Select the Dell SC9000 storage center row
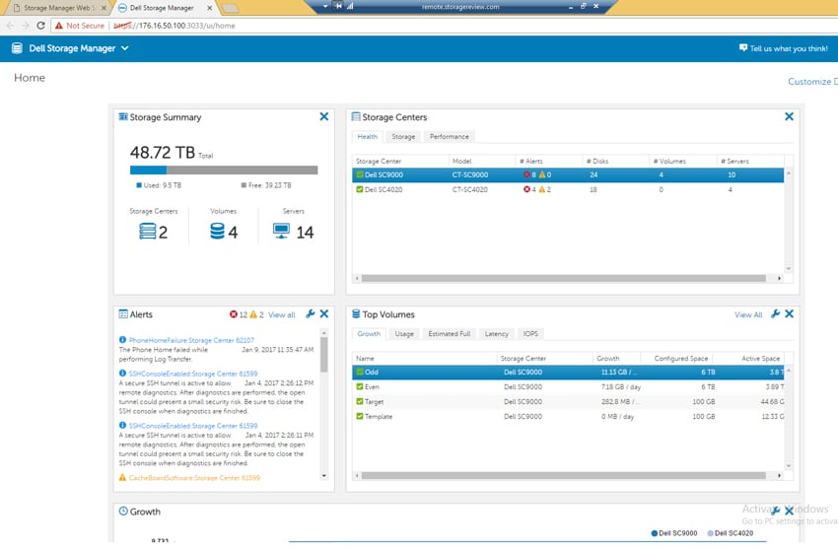Screen dimensions: 838x549 tap(568, 174)
